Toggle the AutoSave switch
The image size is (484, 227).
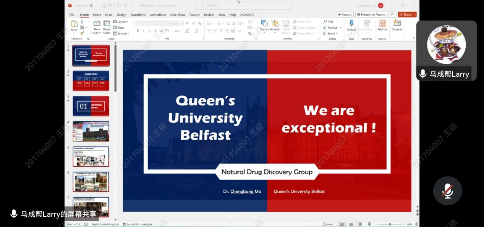pyautogui.click(x=93, y=5)
